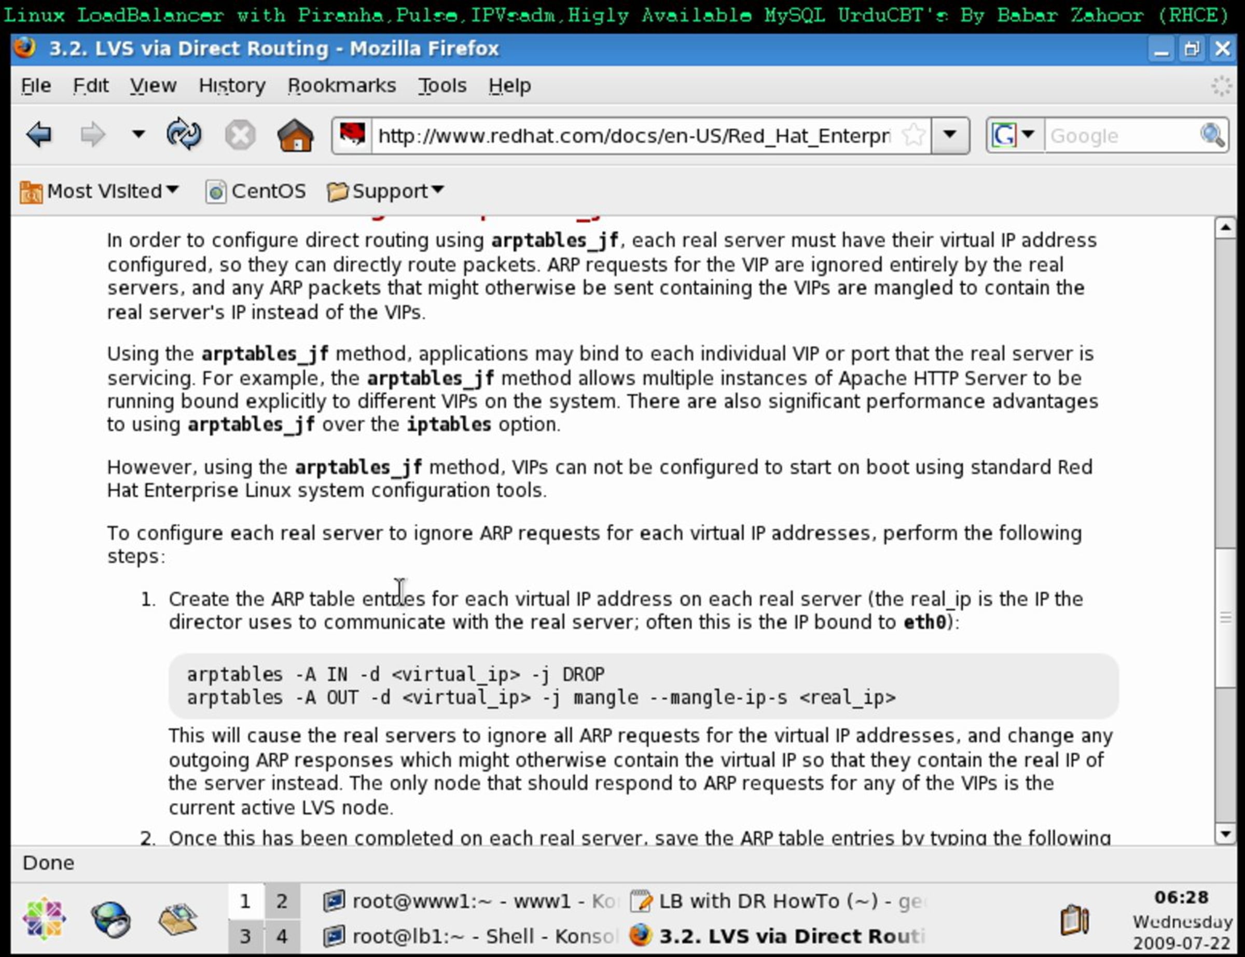Close the Firefox window
Screen dimensions: 1245x957
coord(1222,49)
